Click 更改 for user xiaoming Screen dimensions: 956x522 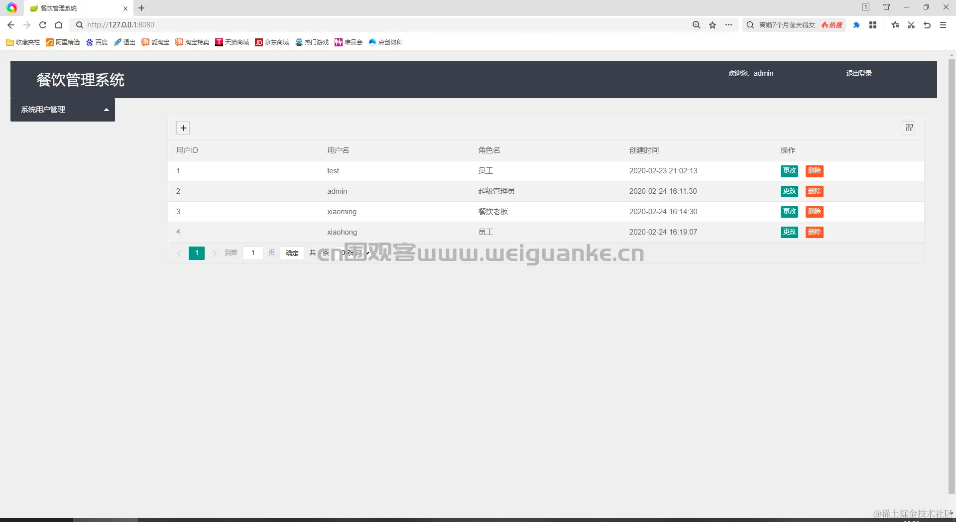pos(789,212)
